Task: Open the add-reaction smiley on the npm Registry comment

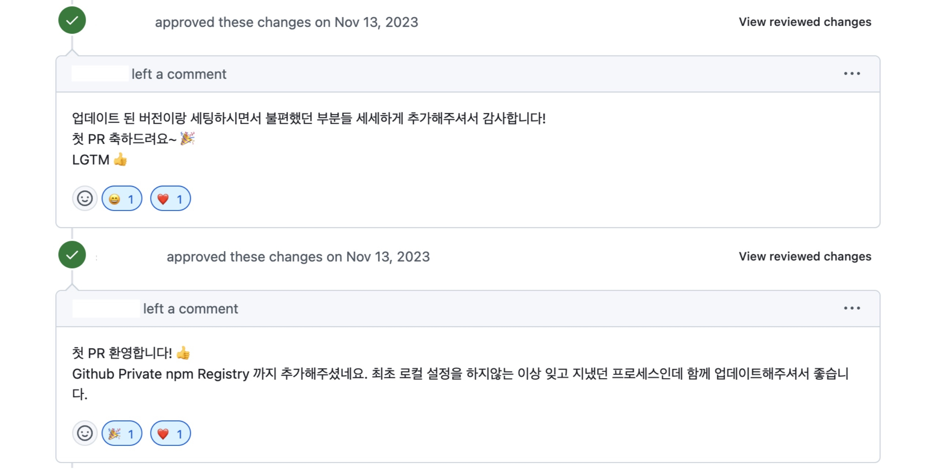Action: (x=85, y=433)
